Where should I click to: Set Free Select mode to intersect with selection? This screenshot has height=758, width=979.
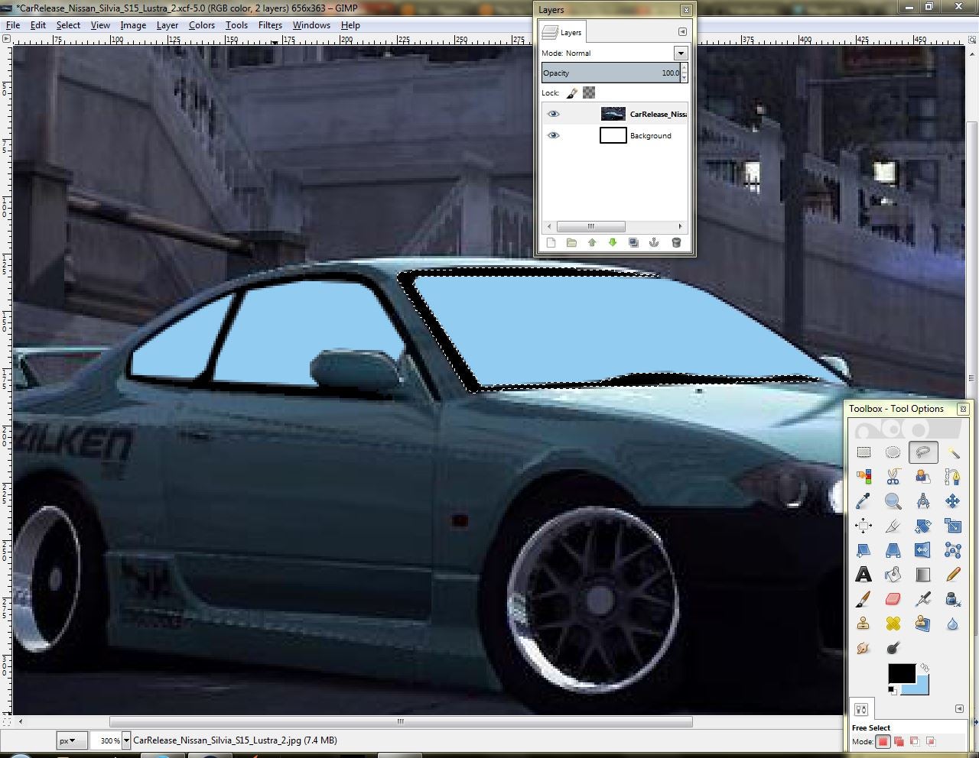(x=931, y=741)
